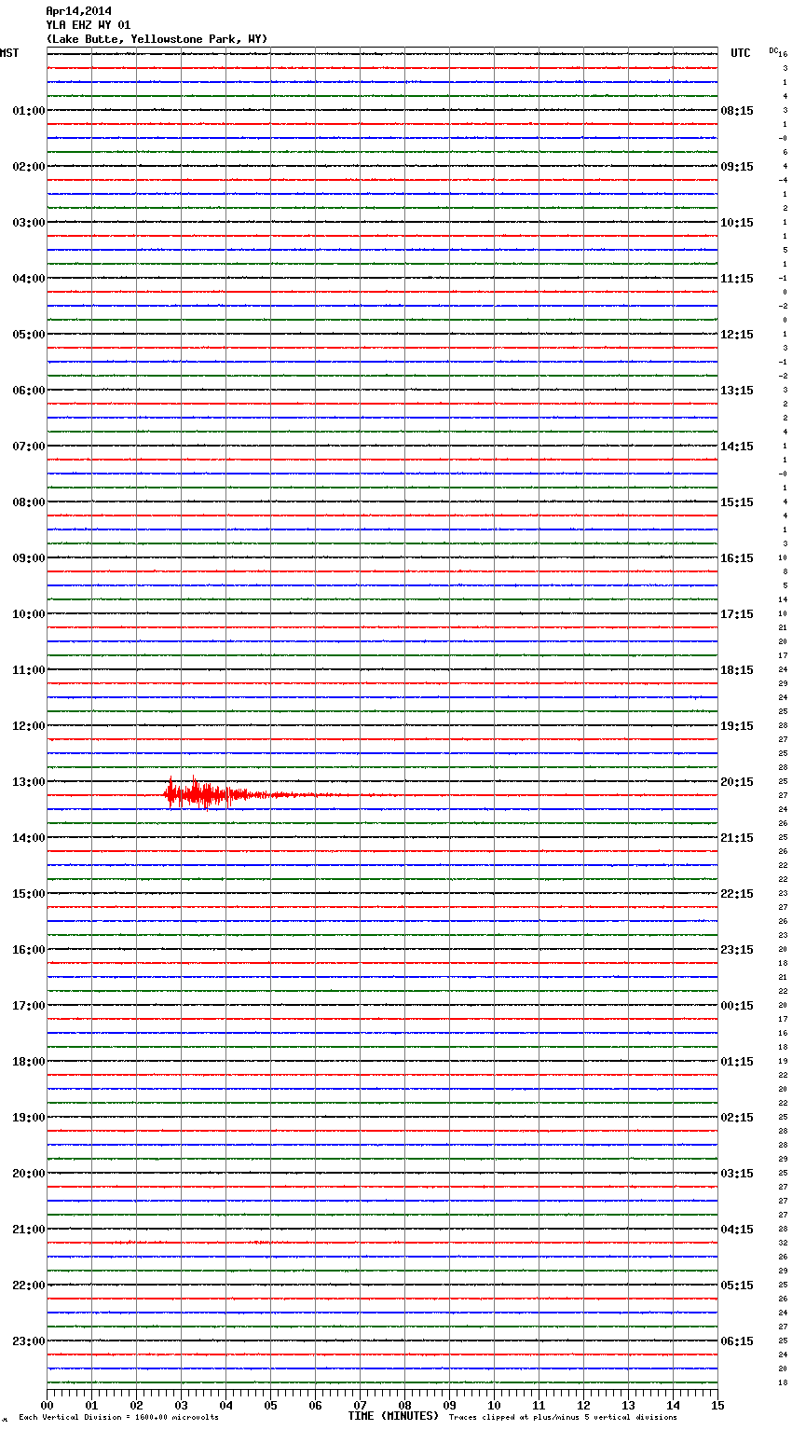Viewport: 792px width, 1430px height.
Task: Select the 04:00 MST time label
Action: [x=28, y=279]
